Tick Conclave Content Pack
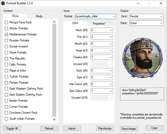This screenshot has height=134, width=167. pyautogui.click(x=6, y=113)
